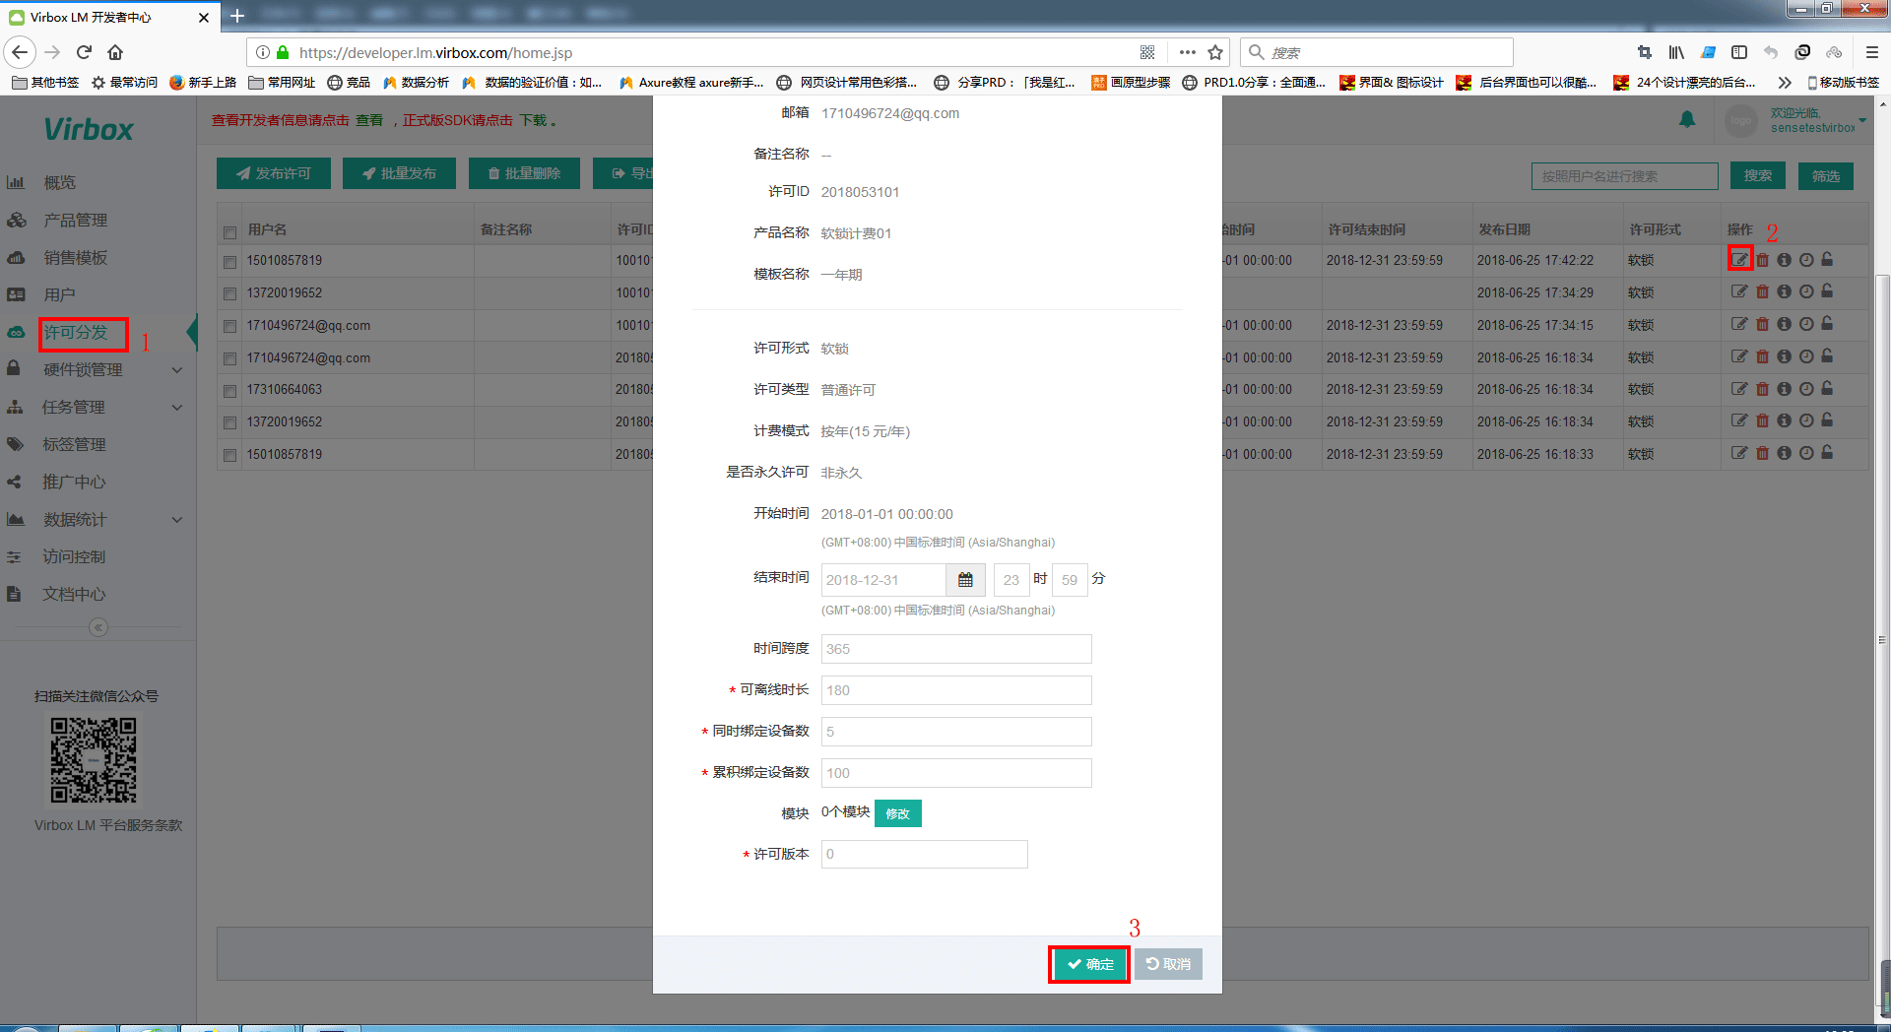Viewport: 1891px width, 1032px height.
Task: Click the 修改 button next to modules
Action: pyautogui.click(x=897, y=813)
